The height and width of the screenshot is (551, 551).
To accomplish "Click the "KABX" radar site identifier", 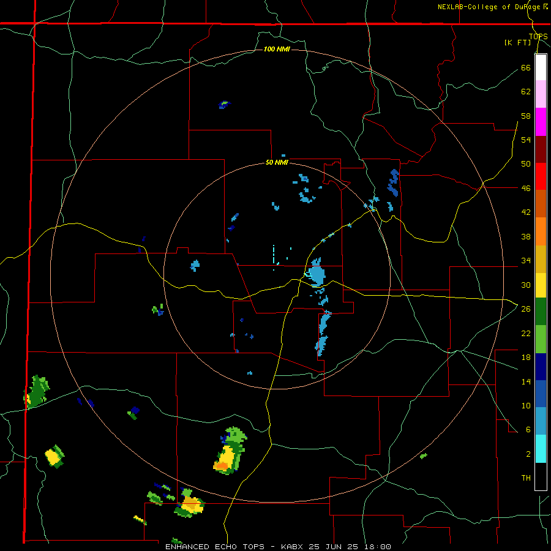I will (293, 547).
